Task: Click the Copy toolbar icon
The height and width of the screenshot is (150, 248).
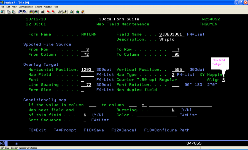Action: click(x=9, y=12)
